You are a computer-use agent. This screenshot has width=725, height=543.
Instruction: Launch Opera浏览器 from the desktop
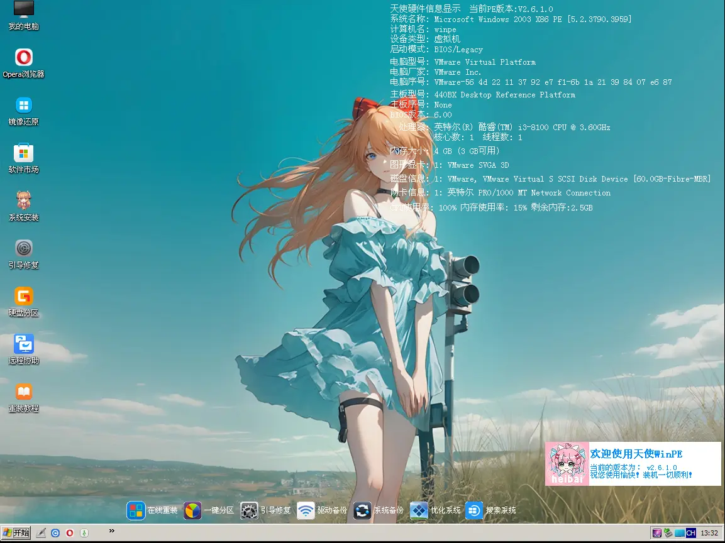coord(24,58)
